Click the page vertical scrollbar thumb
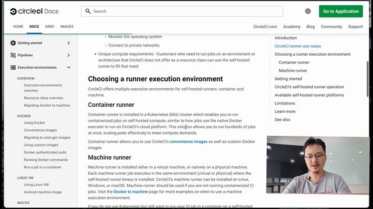The width and height of the screenshot is (373, 209). [x=368, y=79]
